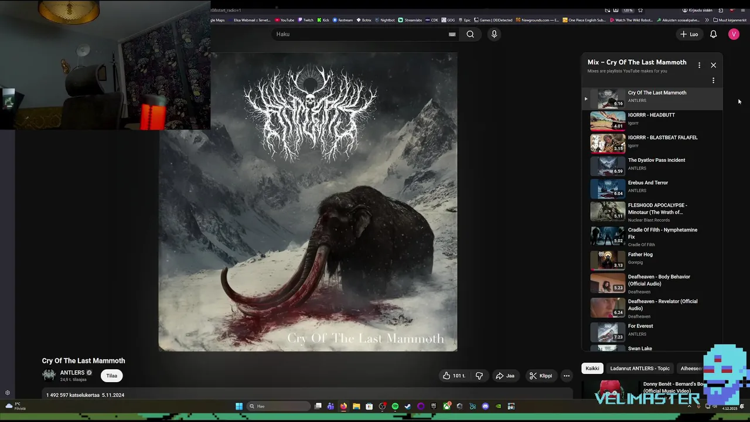Viewport: 750px width, 422px height.
Task: Click the Luo create button
Action: pos(689,34)
